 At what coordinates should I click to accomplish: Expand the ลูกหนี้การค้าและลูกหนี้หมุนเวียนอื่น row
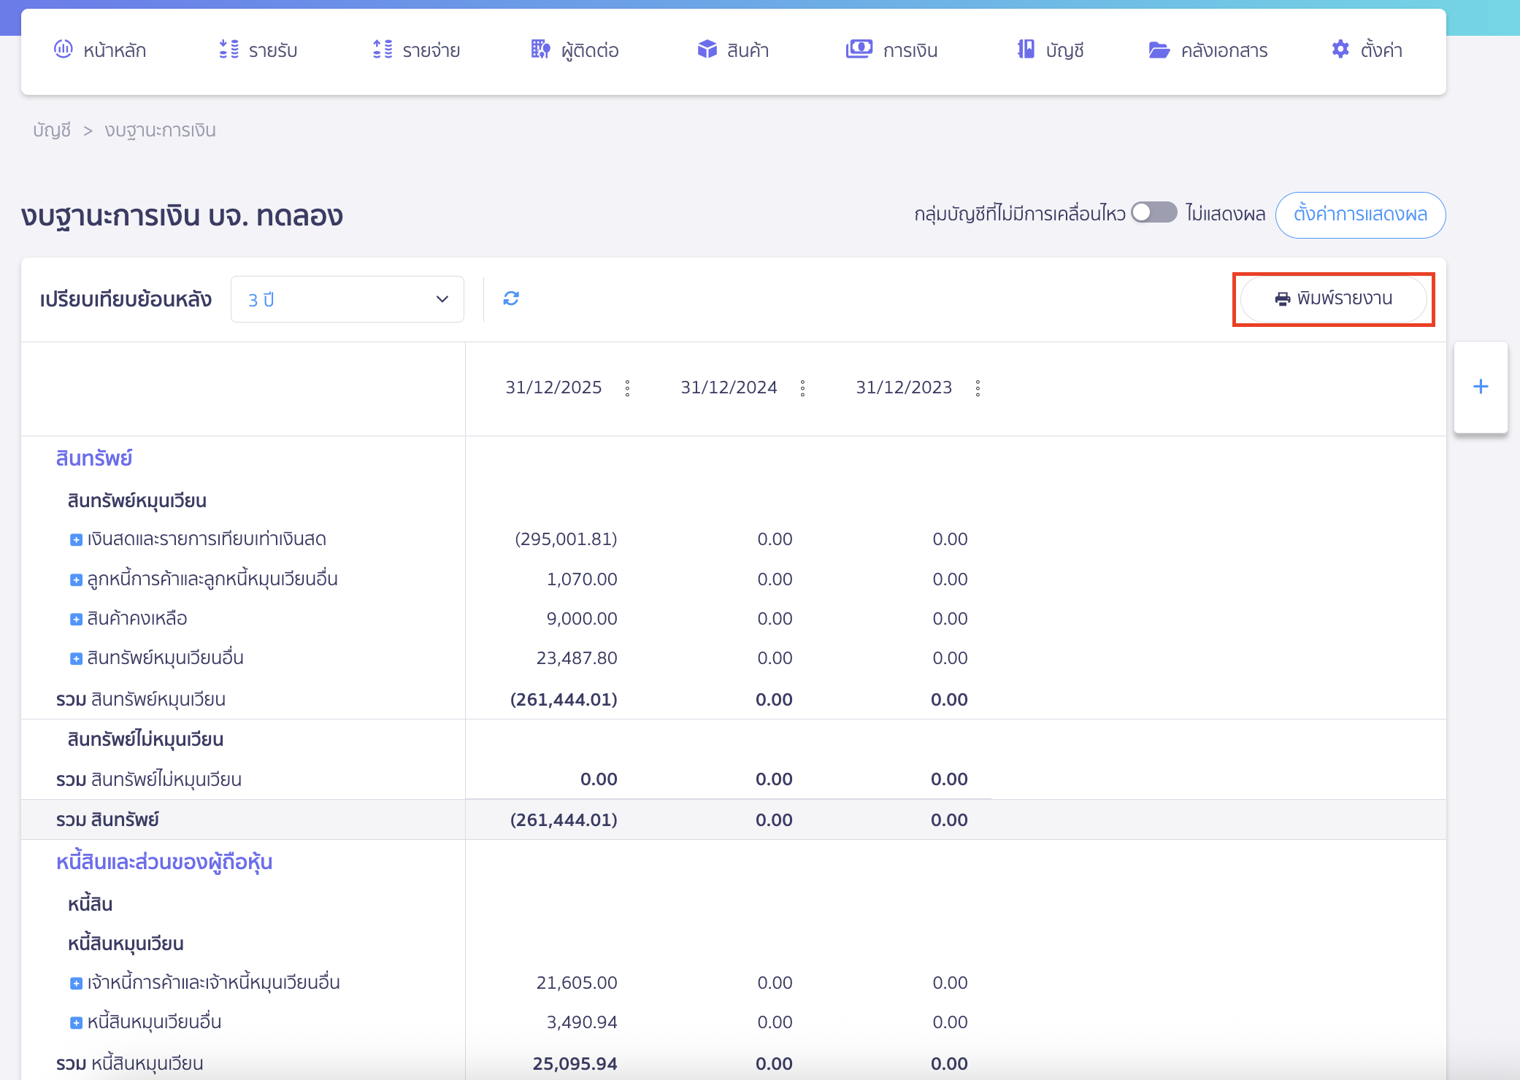click(76, 580)
